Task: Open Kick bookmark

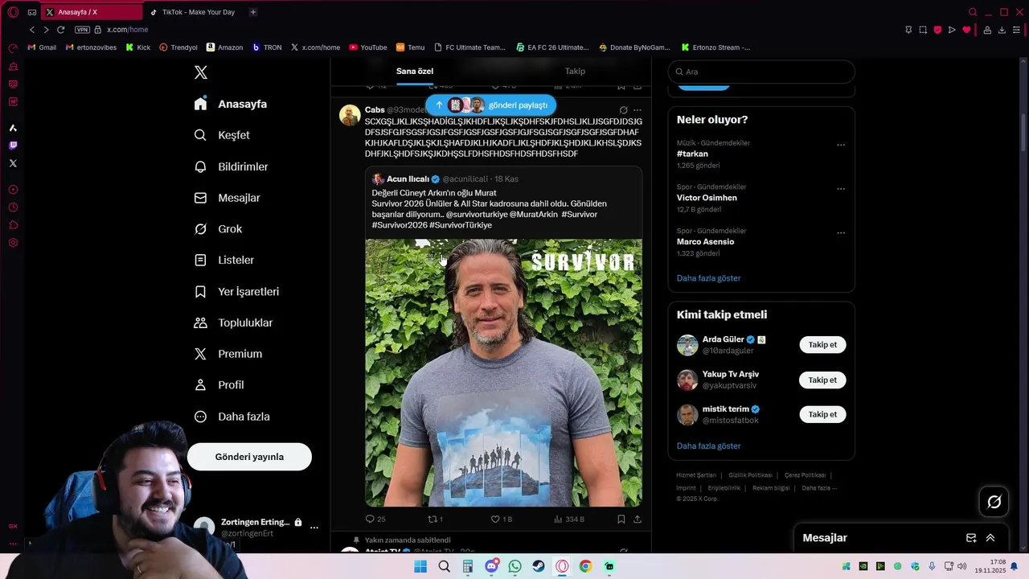Action: pos(137,47)
